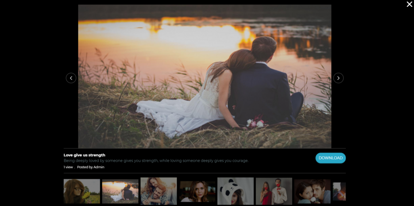Image resolution: width=414 pixels, height=206 pixels.
Task: Click the title "Love give us strength"
Action: coord(84,155)
